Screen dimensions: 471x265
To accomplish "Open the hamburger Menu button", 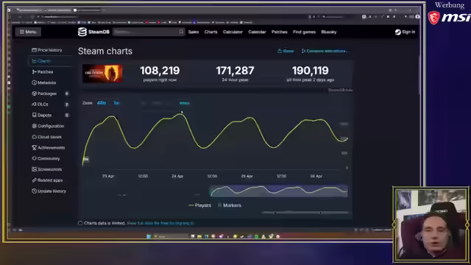I will click(28, 32).
